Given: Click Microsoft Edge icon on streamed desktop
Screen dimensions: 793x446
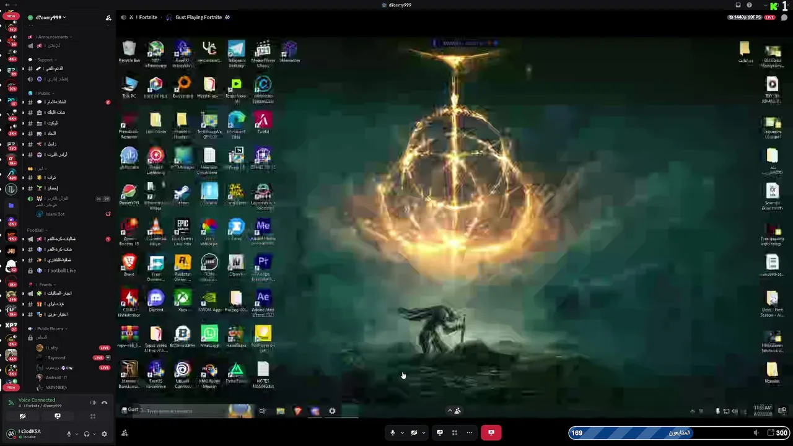Looking at the screenshot, I should pyautogui.click(x=236, y=125).
